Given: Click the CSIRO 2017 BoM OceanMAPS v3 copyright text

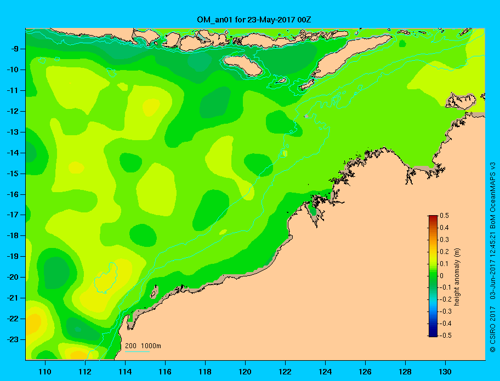Looking at the screenshot, I should (493, 257).
